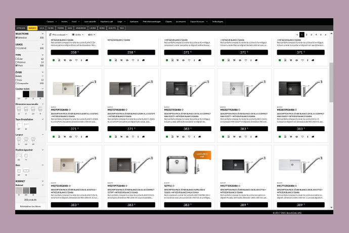This screenshot has height=233, width=349.
Task: Click the star beside product code MS17713526486
Action: coord(295,186)
